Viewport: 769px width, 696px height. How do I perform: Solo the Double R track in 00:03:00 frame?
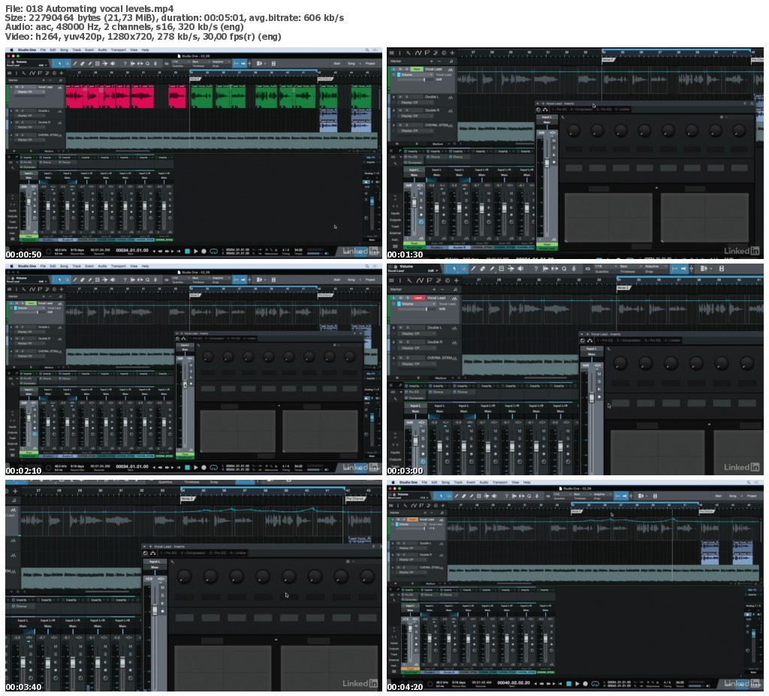(408, 342)
